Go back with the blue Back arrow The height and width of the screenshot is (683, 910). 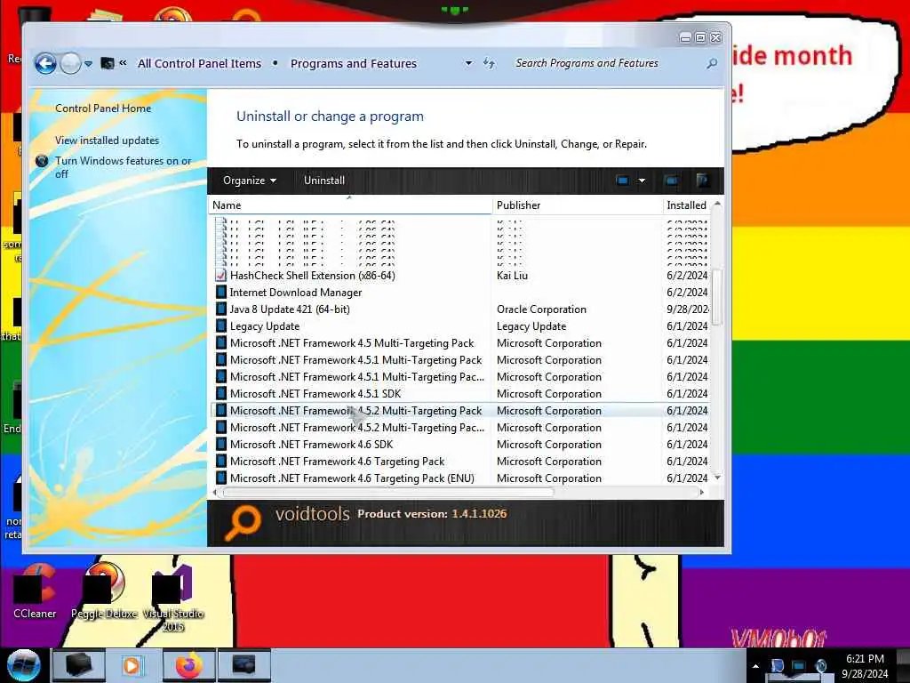pos(45,63)
